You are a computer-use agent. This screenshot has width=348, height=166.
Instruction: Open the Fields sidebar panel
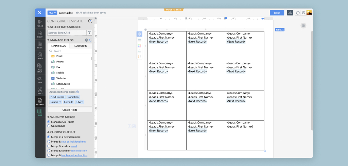point(40,45)
